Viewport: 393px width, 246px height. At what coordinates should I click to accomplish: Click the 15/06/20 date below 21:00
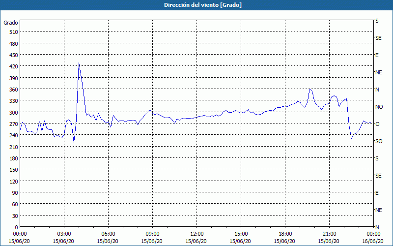click(x=329, y=241)
